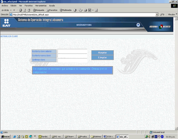This screenshot has width=178, height=139.
Task: Click the page scrollbar down arrow
Action: (x=176, y=129)
